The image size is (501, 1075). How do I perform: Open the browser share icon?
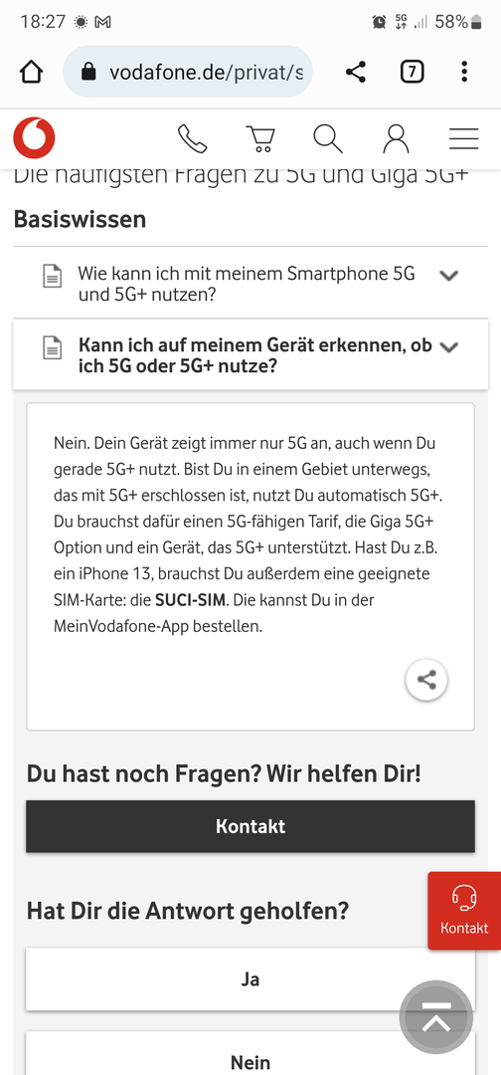(355, 72)
